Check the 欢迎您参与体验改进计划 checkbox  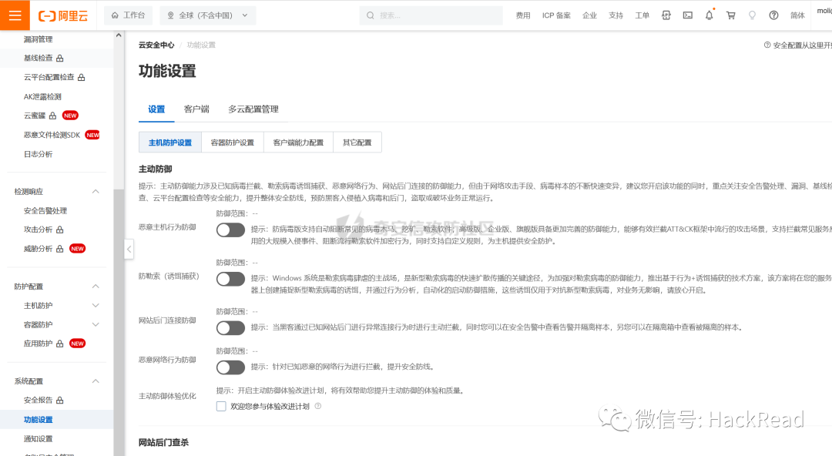pyautogui.click(x=221, y=406)
